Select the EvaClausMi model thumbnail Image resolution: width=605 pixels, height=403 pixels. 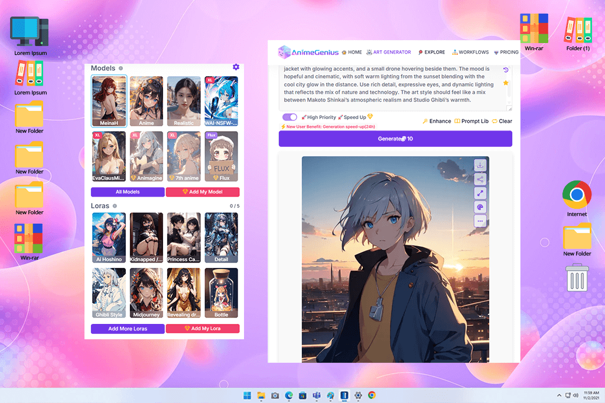coord(109,156)
